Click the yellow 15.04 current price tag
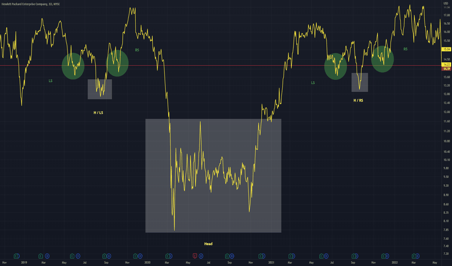 click(447, 49)
